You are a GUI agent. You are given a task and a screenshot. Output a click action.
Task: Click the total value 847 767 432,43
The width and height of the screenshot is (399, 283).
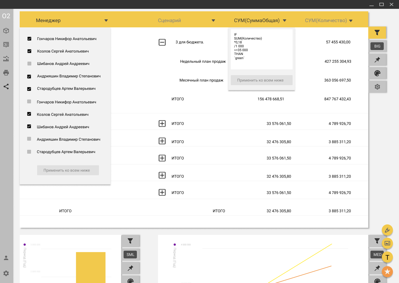click(x=337, y=99)
